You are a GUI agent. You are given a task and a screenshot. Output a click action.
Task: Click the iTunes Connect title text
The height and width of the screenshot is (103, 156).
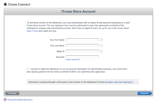tap(19, 4)
